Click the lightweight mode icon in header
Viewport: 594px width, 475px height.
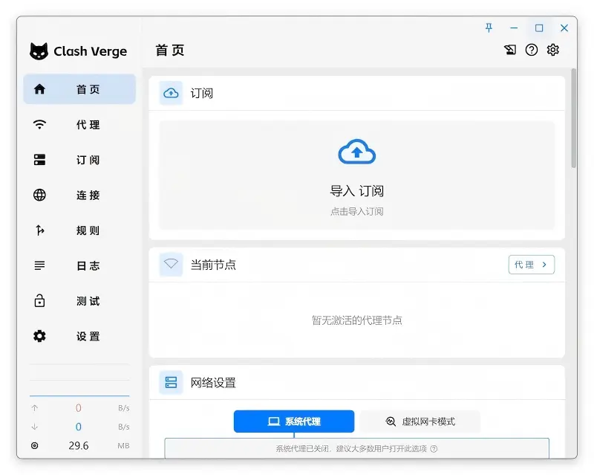pyautogui.click(x=510, y=50)
